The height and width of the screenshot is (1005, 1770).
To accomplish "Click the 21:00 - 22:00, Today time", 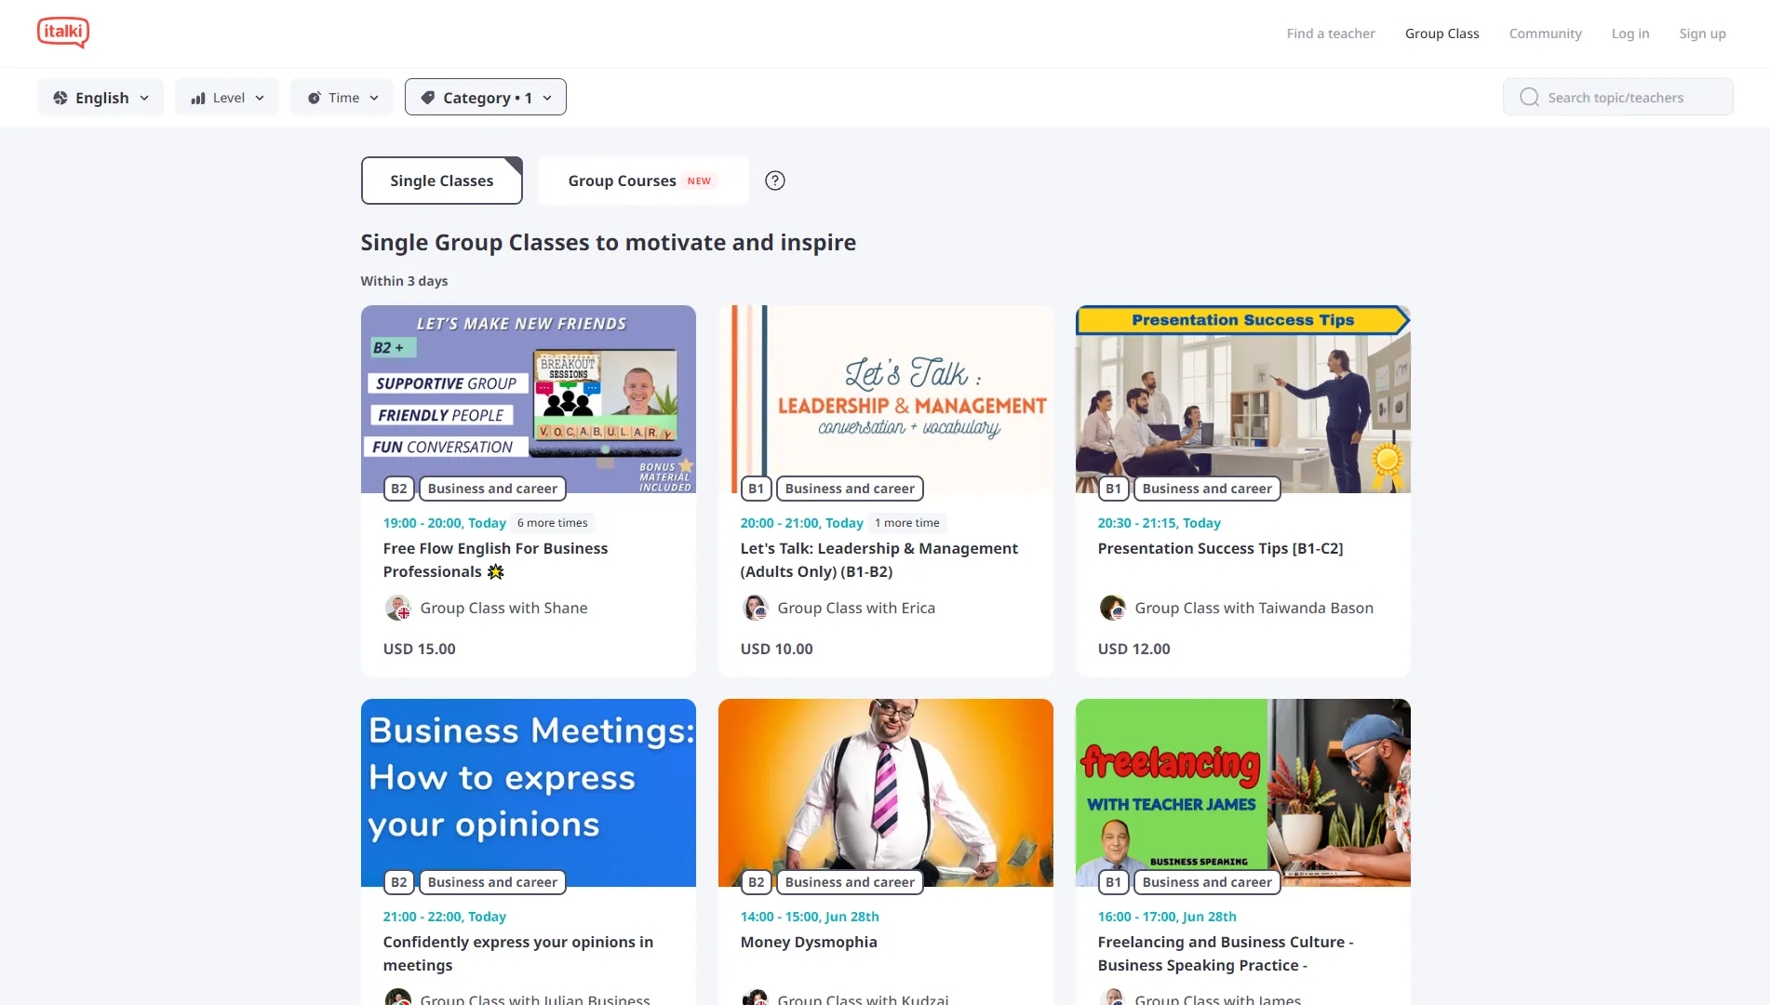I will point(445,917).
